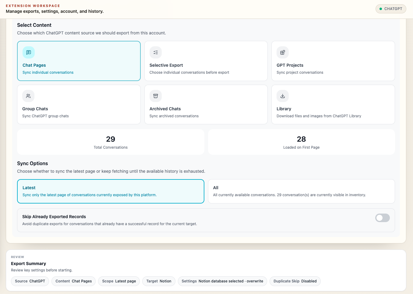
Task: Click the Target Notion summary chip
Action: 159,281
